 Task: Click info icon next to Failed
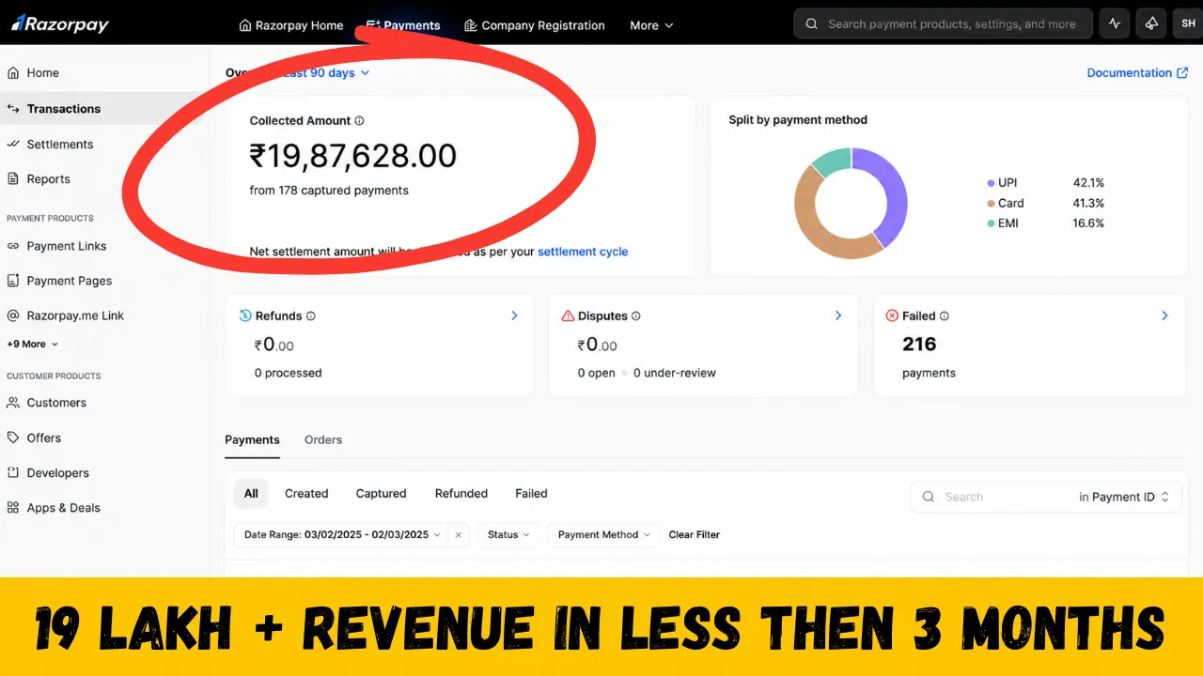tap(945, 316)
